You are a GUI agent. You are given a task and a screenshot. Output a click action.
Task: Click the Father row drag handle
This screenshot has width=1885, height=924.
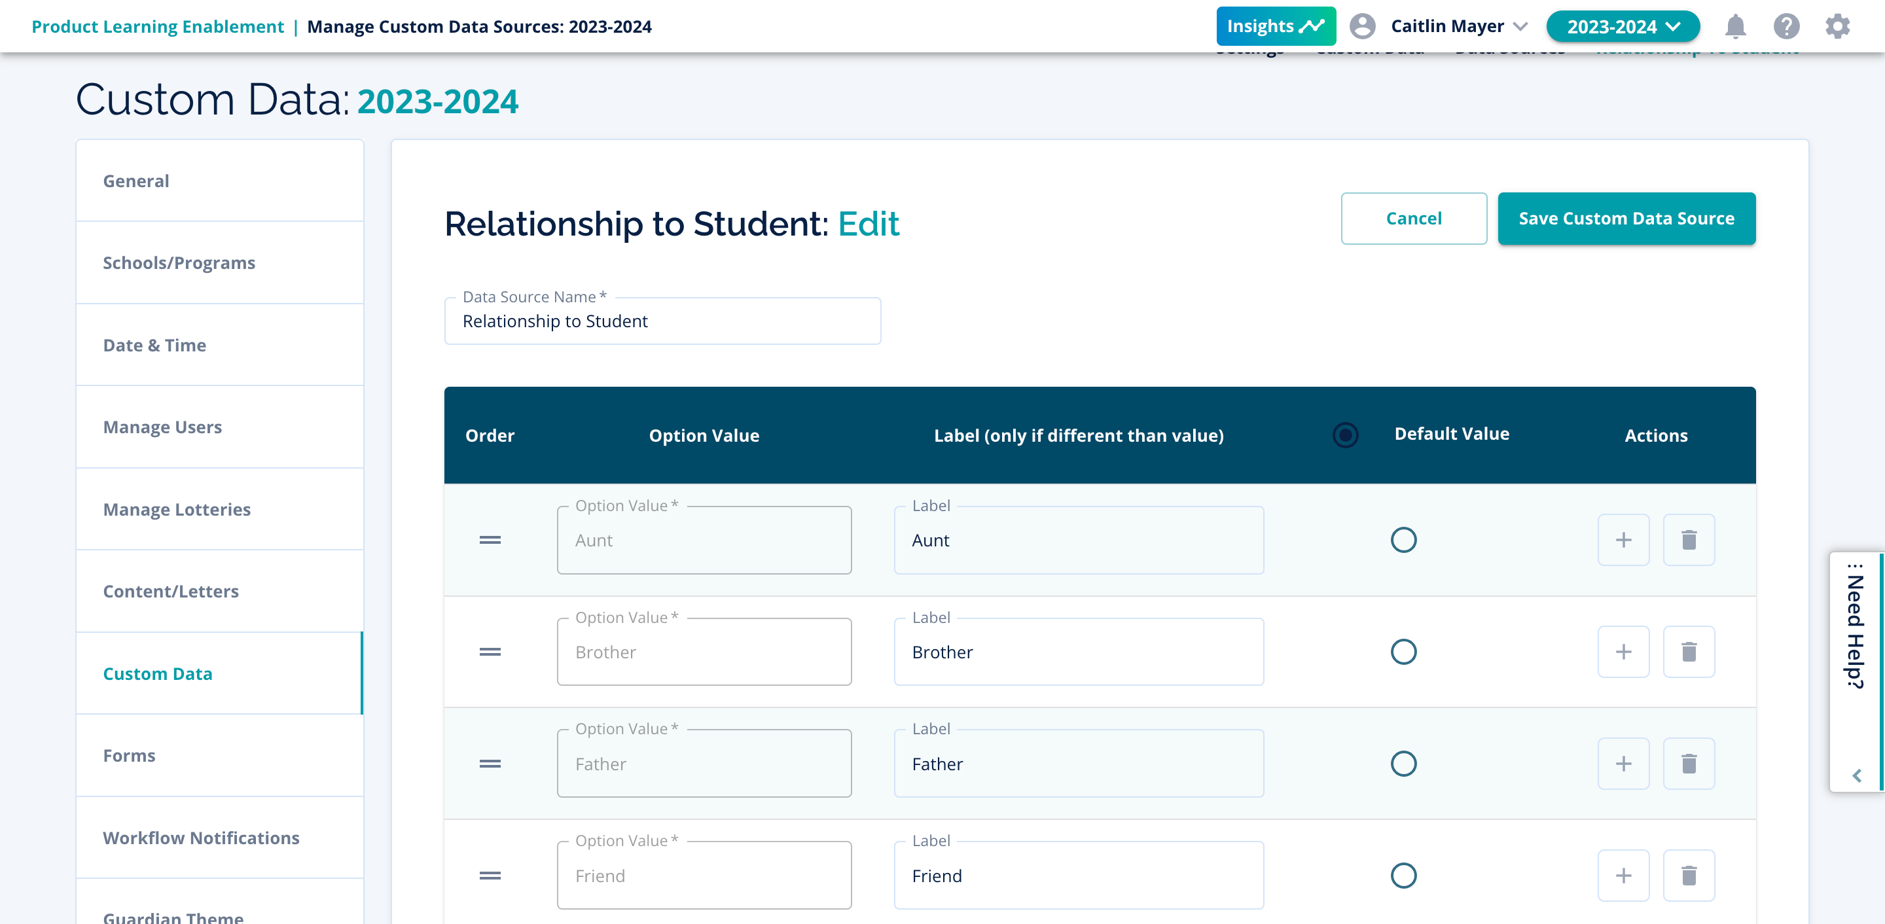click(490, 764)
